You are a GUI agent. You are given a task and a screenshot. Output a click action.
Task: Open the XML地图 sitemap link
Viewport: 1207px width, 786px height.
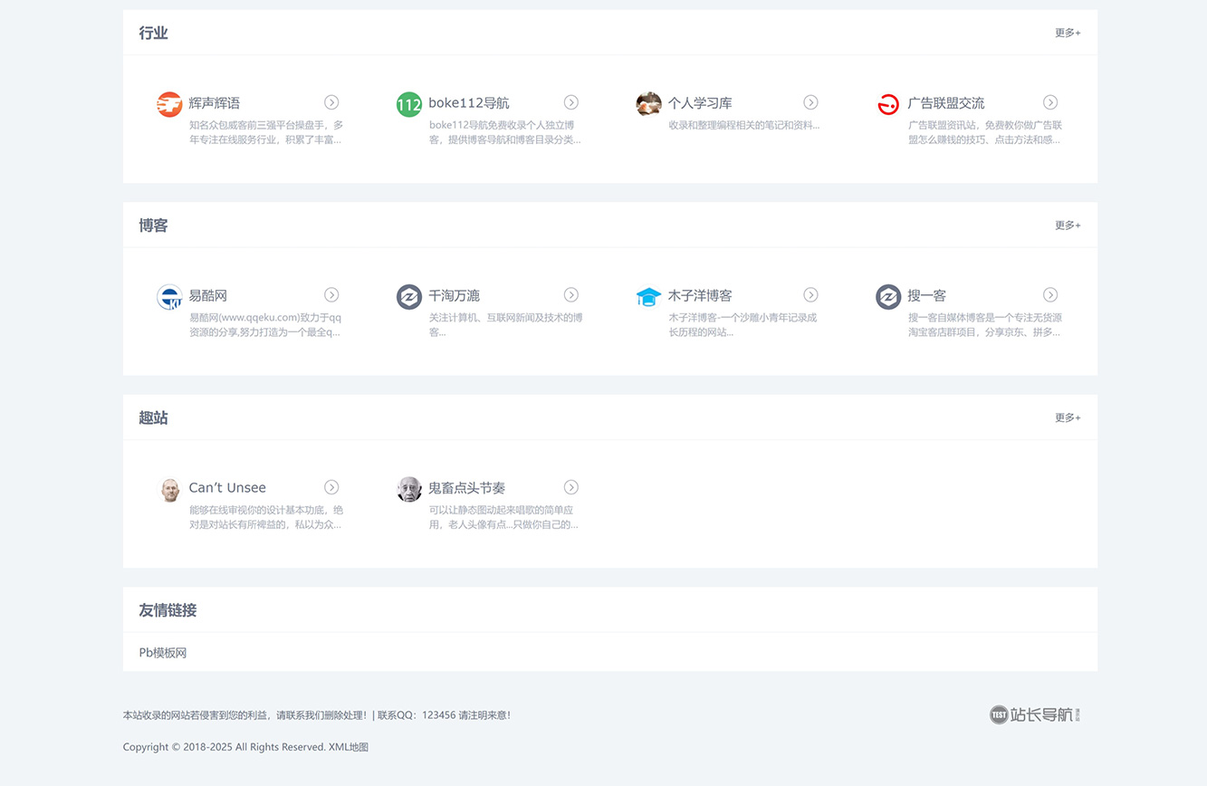(x=349, y=747)
